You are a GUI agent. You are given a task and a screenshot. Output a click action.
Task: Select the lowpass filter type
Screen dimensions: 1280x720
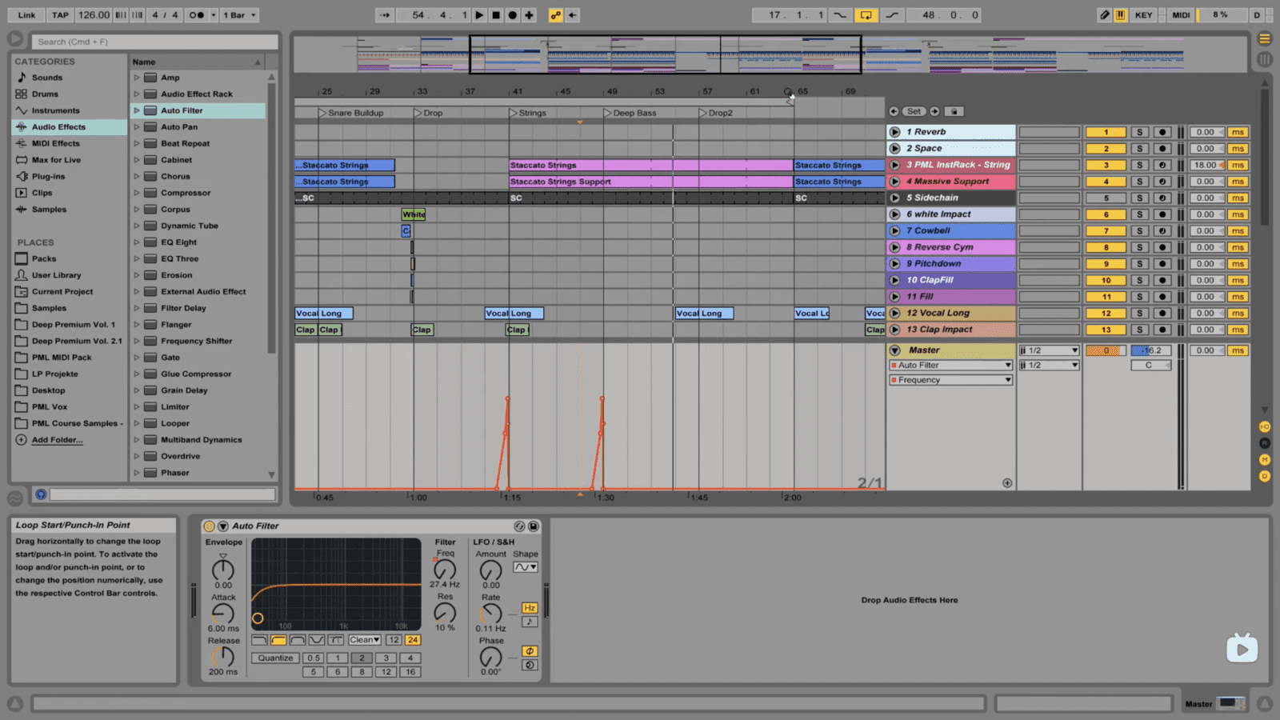click(x=259, y=640)
